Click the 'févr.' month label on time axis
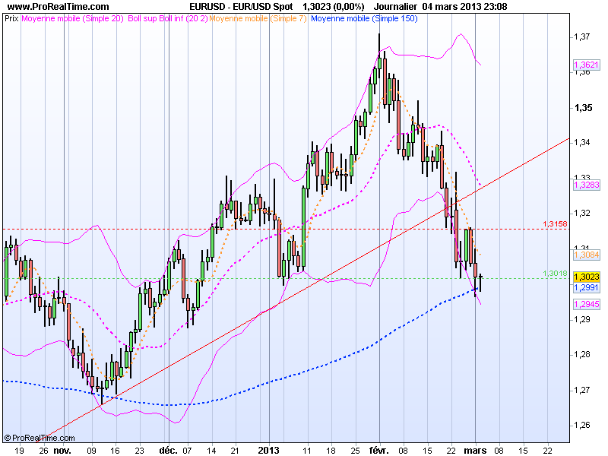The height and width of the screenshot is (456, 608). [x=378, y=450]
